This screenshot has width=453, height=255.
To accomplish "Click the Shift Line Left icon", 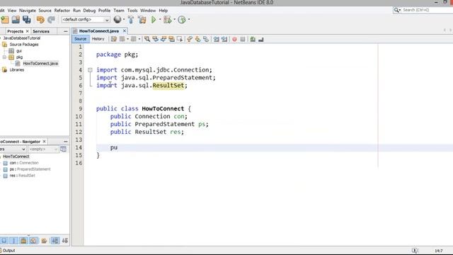I will pyautogui.click(x=216, y=39).
